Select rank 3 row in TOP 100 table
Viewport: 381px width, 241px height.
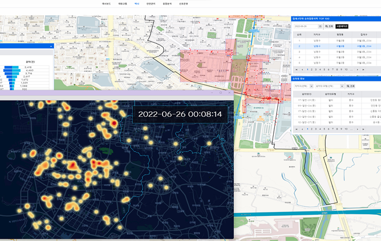(337, 52)
